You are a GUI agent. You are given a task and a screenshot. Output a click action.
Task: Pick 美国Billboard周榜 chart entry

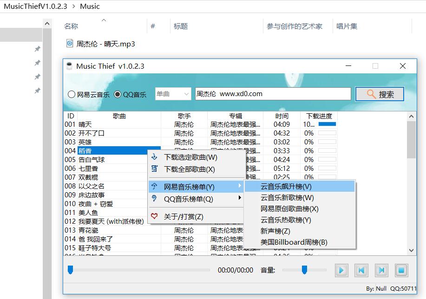click(x=294, y=242)
